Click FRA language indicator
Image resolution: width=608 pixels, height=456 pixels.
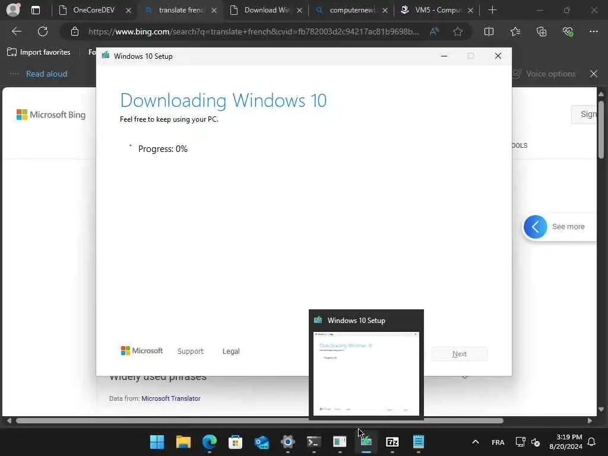click(498, 442)
